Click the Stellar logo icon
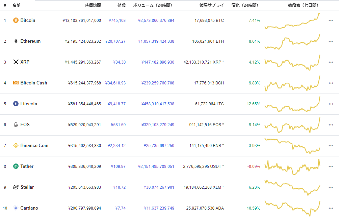Image resolution: width=339 pixels, height=219 pixels. pos(16,187)
